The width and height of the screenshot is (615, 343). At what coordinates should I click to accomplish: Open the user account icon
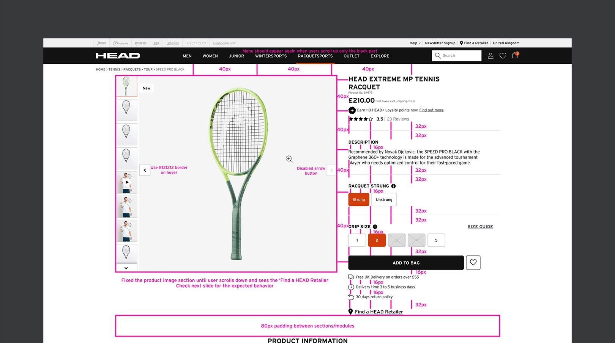tap(490, 56)
